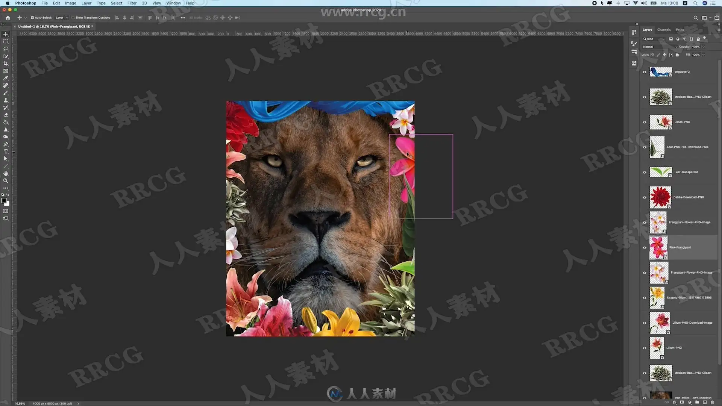Hide the pngwave-2 layer
This screenshot has height=406, width=722.
645,72
